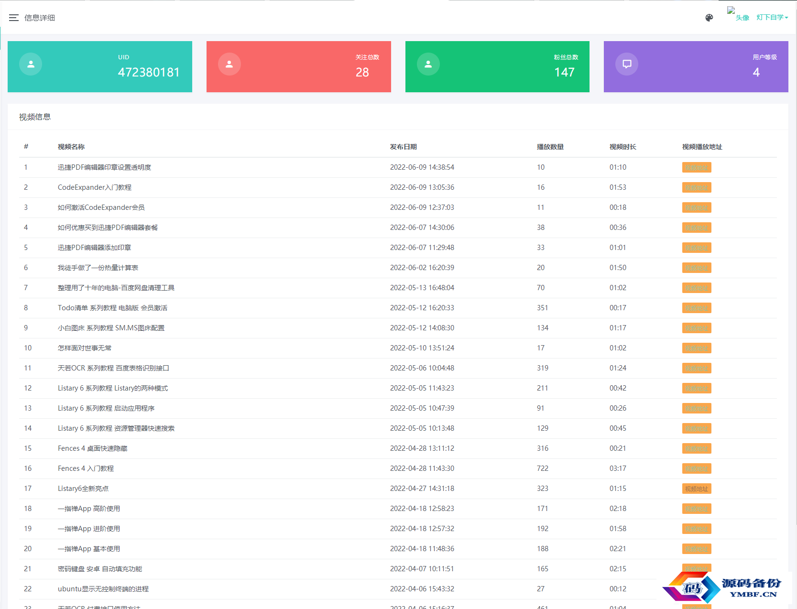797x609 pixels.
Task: Click date 2022-04-28 11:43:30
Action: click(422, 468)
